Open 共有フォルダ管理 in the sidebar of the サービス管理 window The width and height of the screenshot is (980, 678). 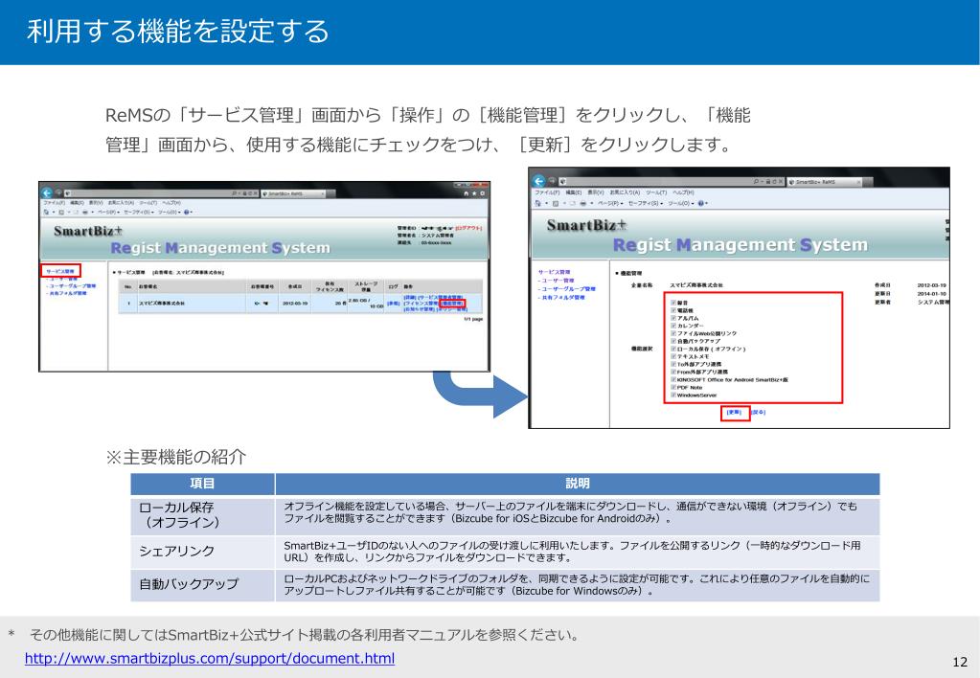pos(67,293)
